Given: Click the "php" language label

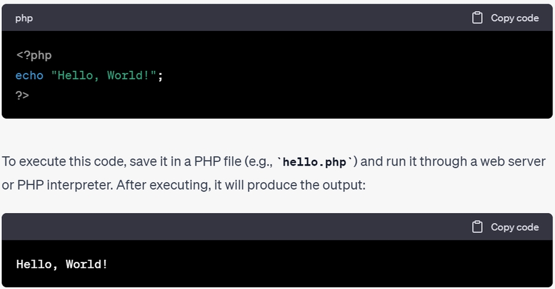Looking at the screenshot, I should [24, 19].
